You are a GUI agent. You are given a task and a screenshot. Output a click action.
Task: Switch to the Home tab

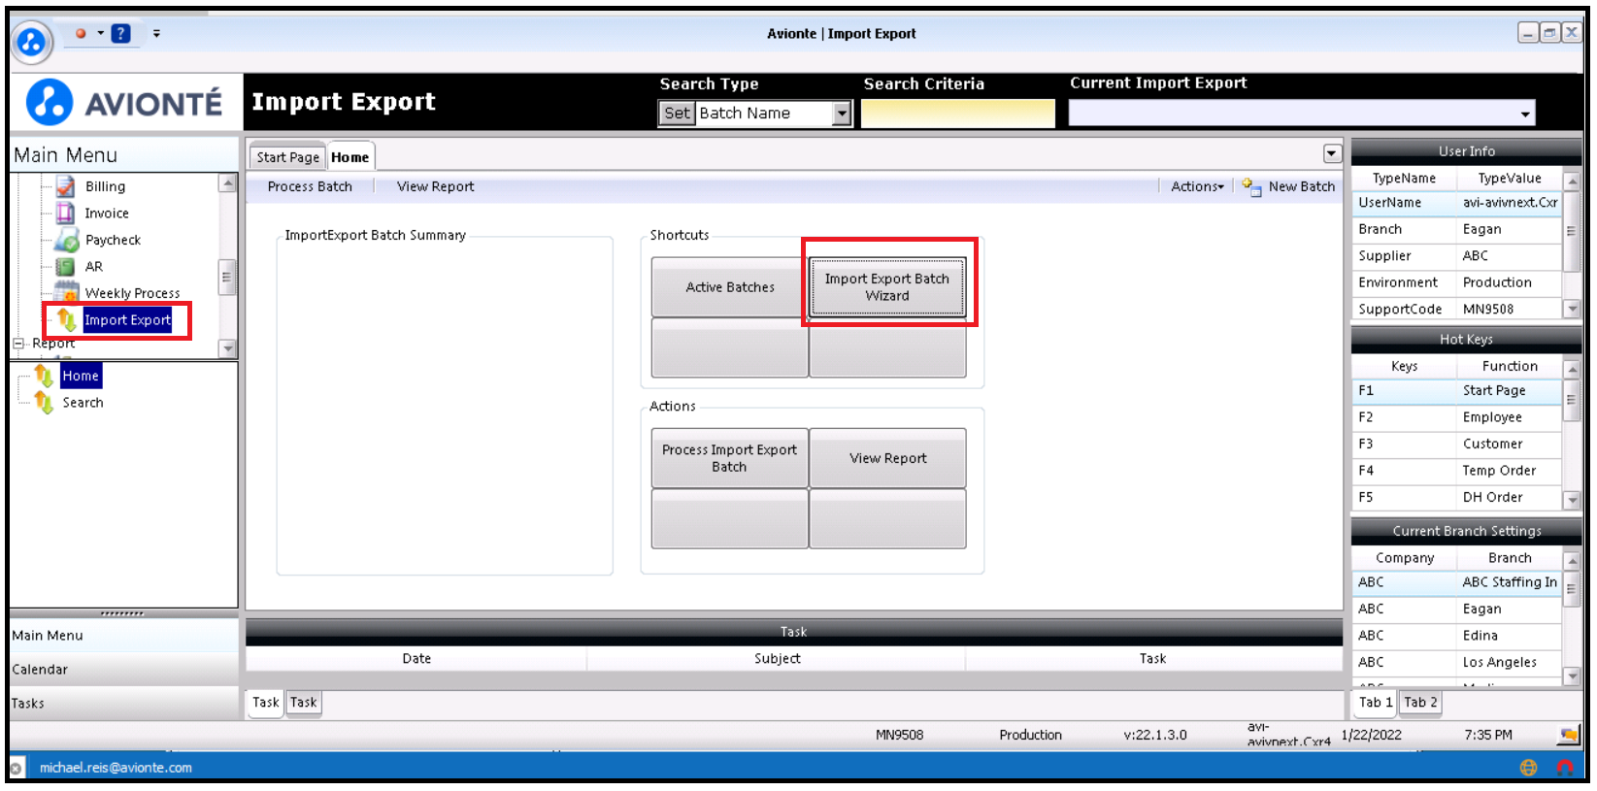click(349, 157)
